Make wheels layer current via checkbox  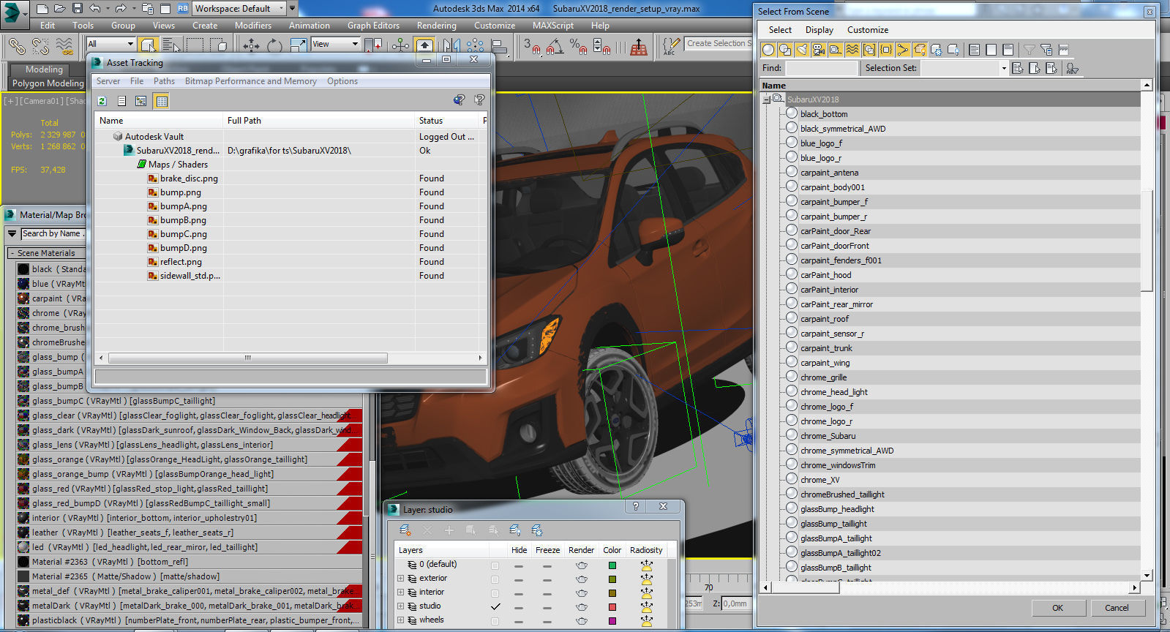coord(495,621)
